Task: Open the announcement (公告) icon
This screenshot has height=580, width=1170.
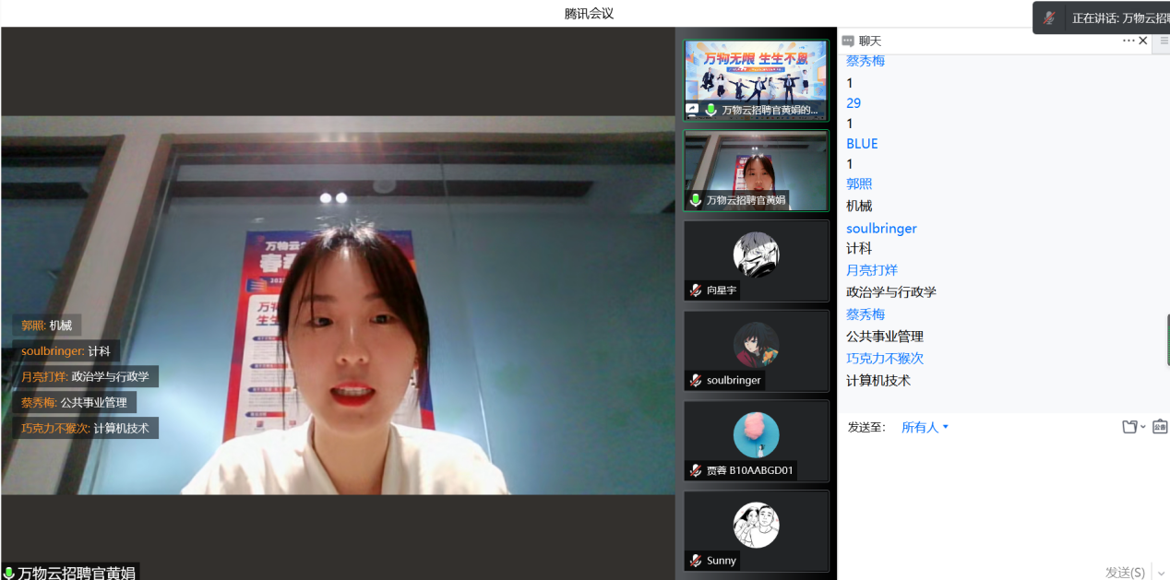Action: [x=1160, y=427]
